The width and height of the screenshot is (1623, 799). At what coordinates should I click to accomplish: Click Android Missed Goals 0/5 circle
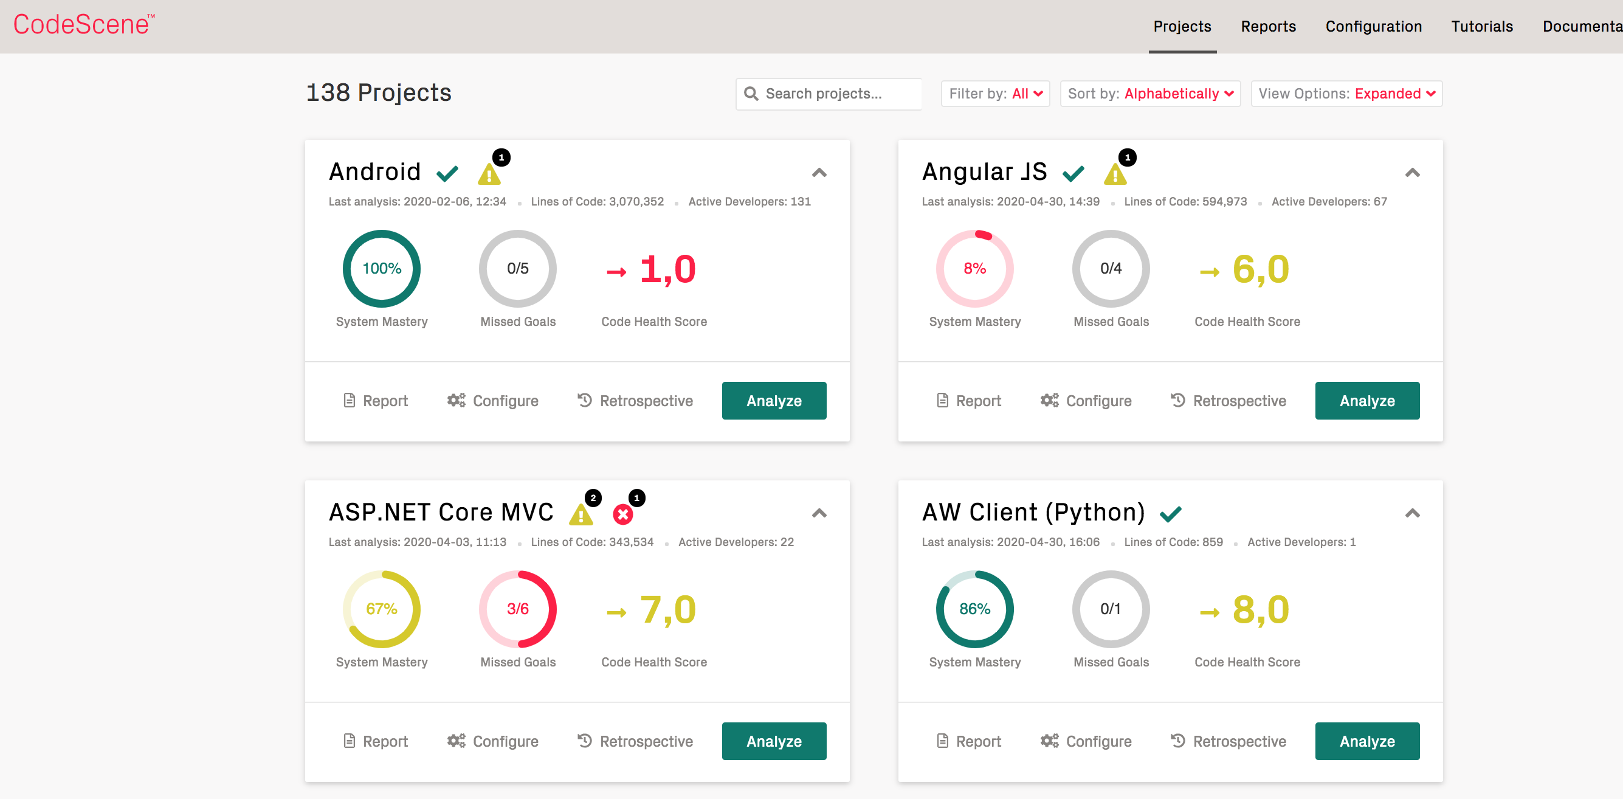click(x=518, y=268)
